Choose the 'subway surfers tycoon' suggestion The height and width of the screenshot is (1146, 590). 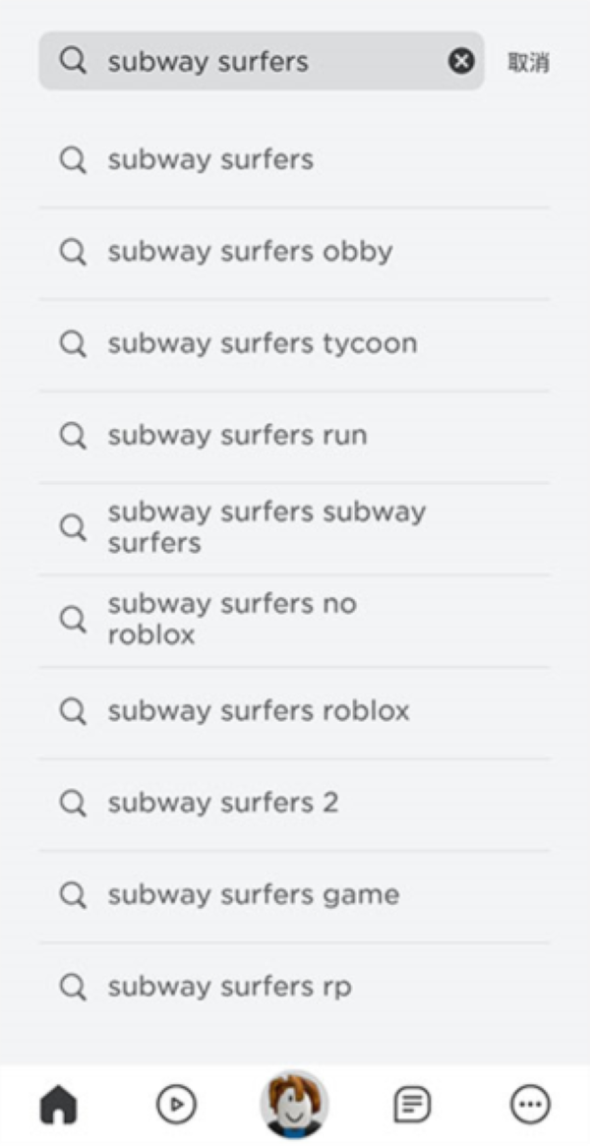262,343
